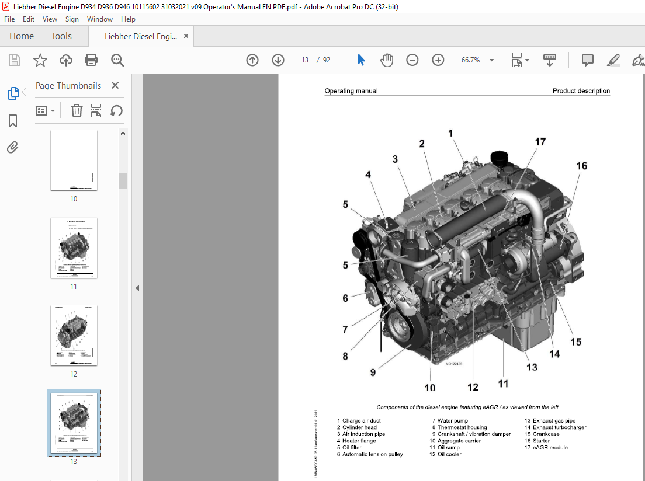Add file to starred bookmarks

pyautogui.click(x=40, y=61)
